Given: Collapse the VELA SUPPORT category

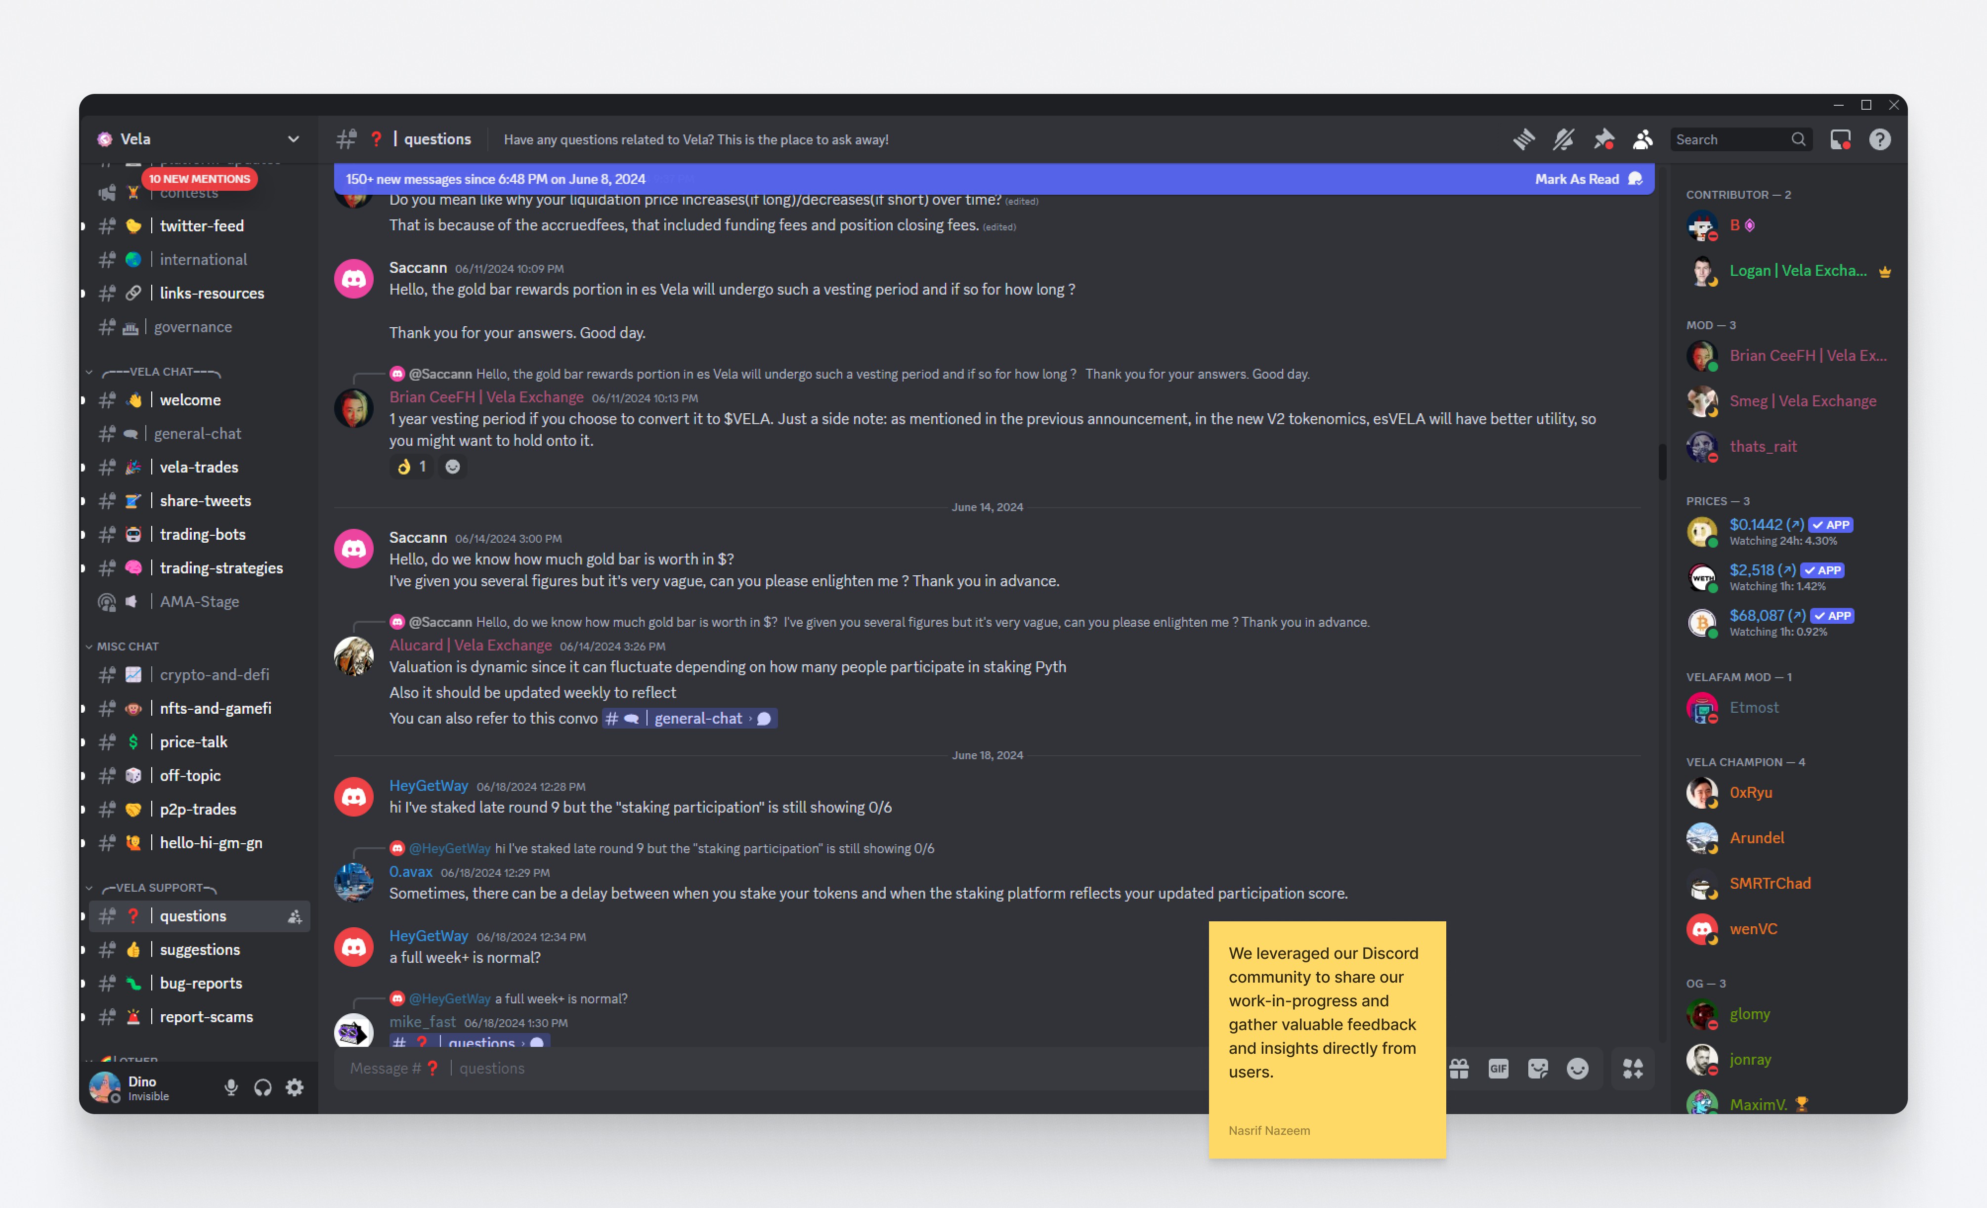Looking at the screenshot, I should pyautogui.click(x=158, y=887).
